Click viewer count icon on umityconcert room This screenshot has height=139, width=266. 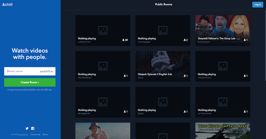(245, 76)
